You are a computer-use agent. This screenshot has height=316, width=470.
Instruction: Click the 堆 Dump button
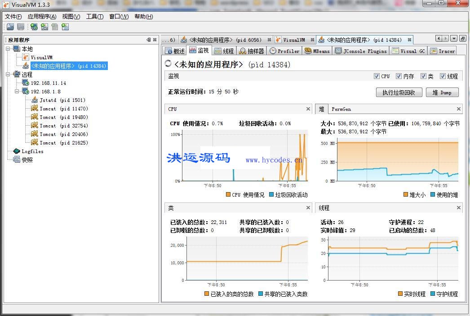pos(442,92)
